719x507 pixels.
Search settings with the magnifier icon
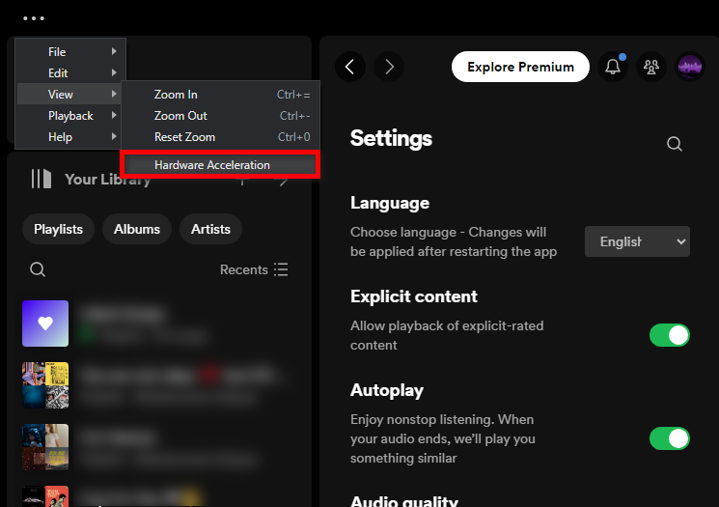pos(674,144)
